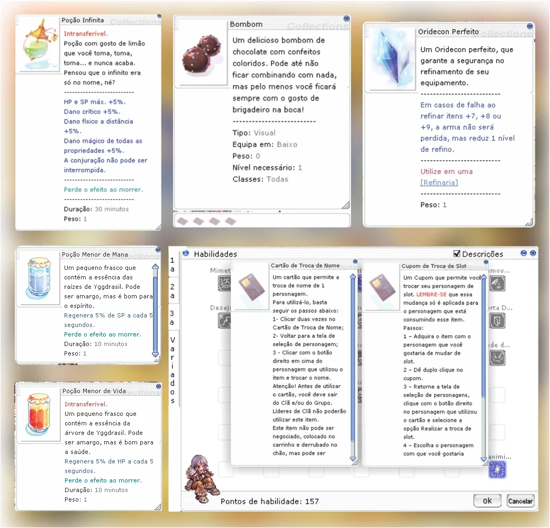Open the [Refinaria] link in Oridecon Perfeito
The height and width of the screenshot is (528, 550).
click(439, 183)
